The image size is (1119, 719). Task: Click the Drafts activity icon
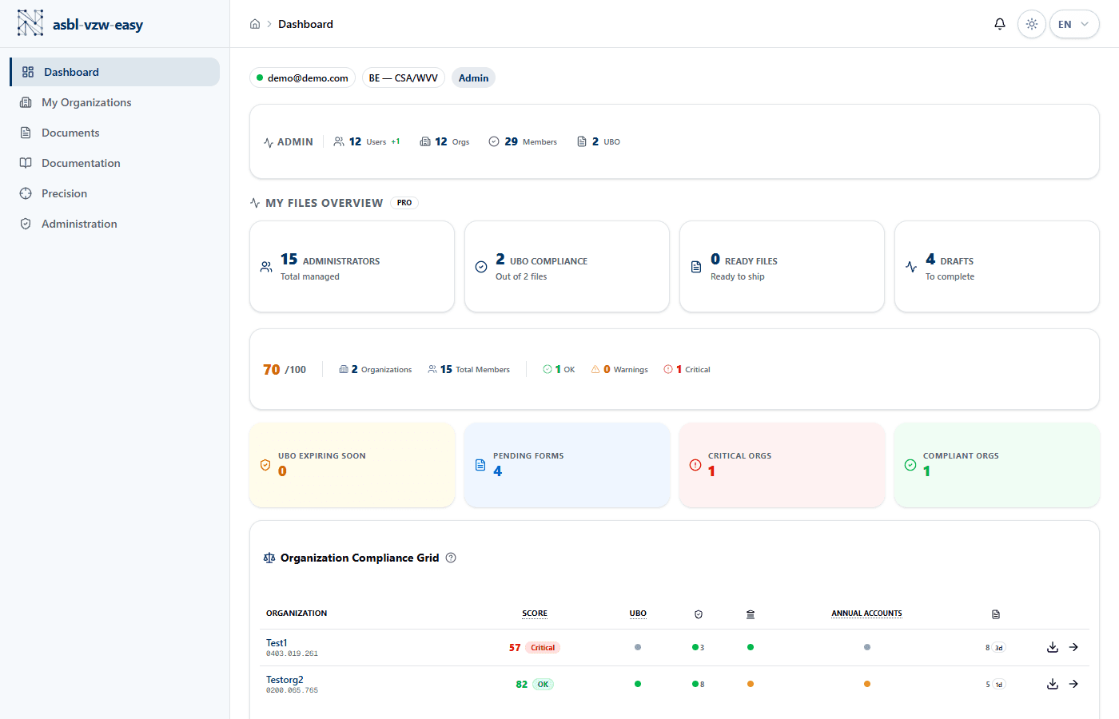911,267
